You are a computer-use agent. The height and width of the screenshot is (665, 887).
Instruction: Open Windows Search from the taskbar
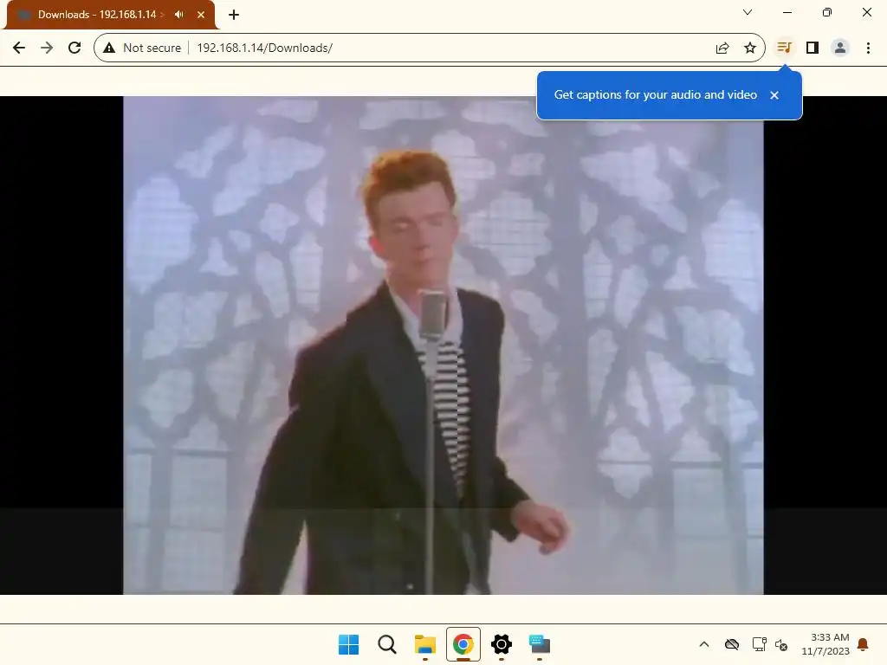click(387, 644)
